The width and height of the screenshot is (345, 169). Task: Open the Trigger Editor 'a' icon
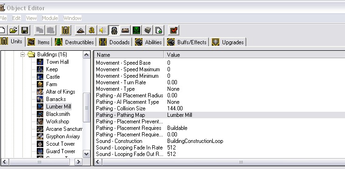tap(91, 30)
